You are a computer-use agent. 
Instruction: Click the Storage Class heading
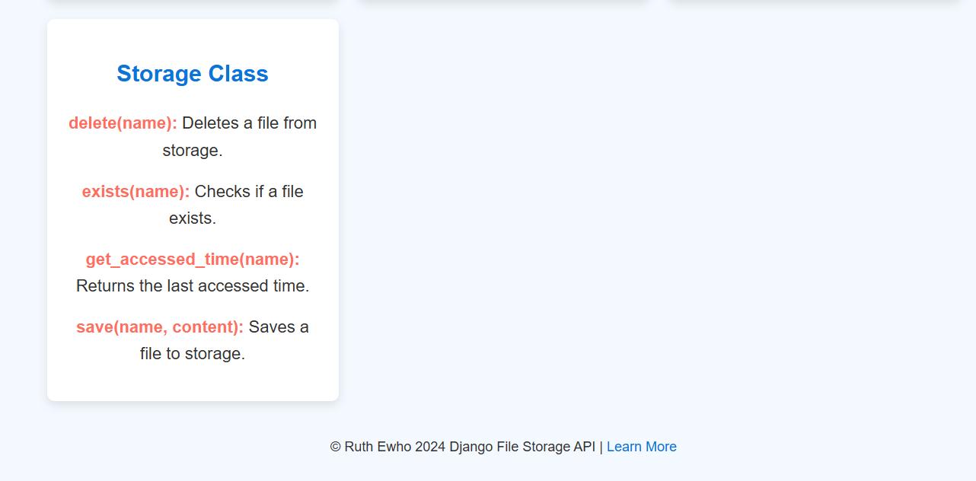click(x=192, y=73)
